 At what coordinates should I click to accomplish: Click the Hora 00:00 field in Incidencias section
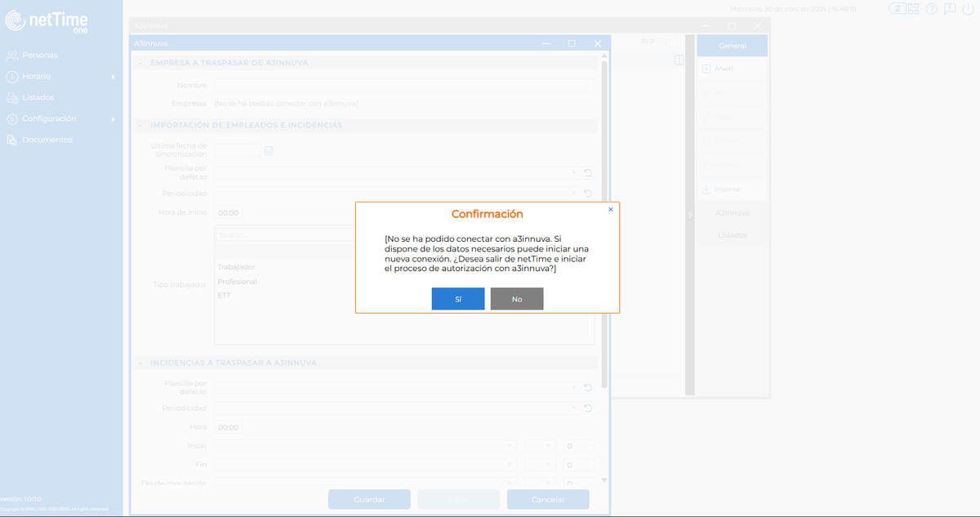click(229, 427)
